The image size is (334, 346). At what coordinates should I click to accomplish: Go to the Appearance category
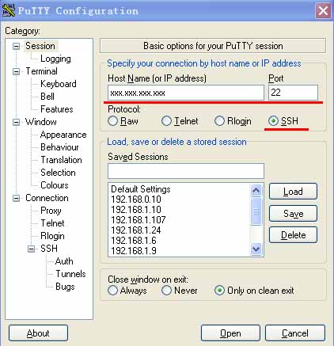click(x=63, y=135)
